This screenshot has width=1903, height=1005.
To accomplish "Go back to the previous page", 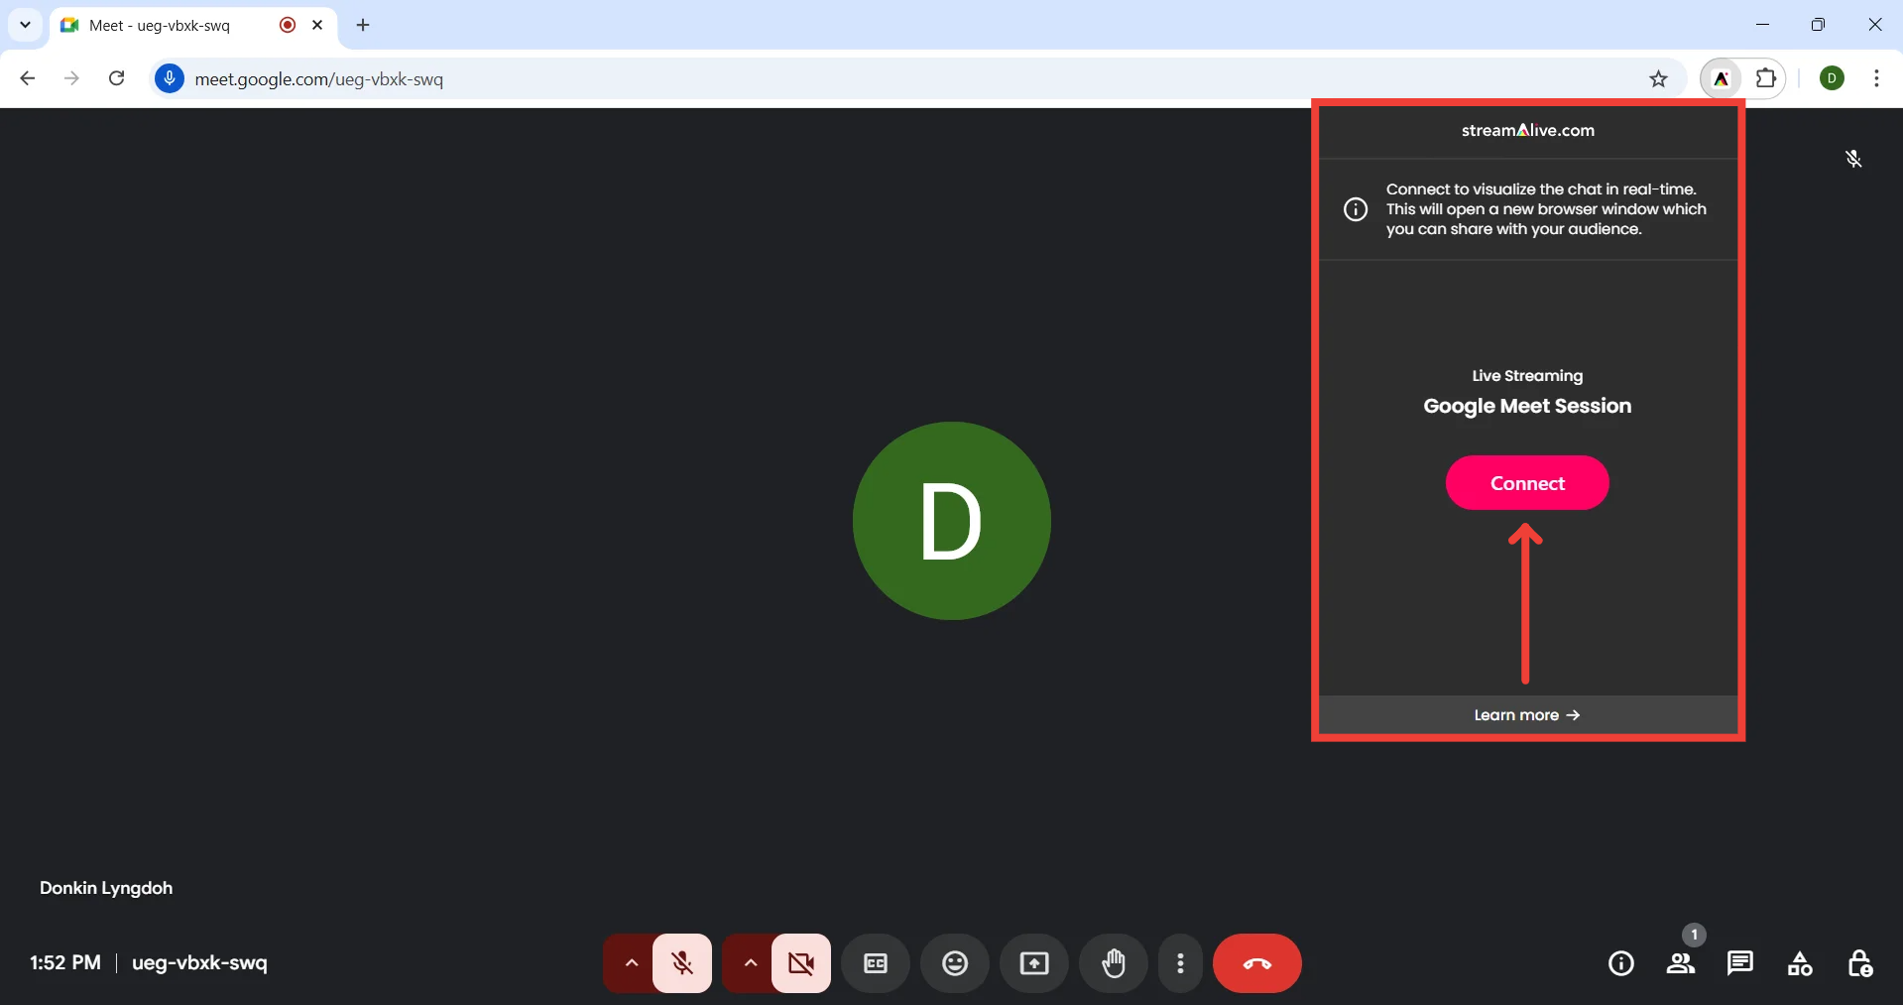I will pyautogui.click(x=28, y=78).
